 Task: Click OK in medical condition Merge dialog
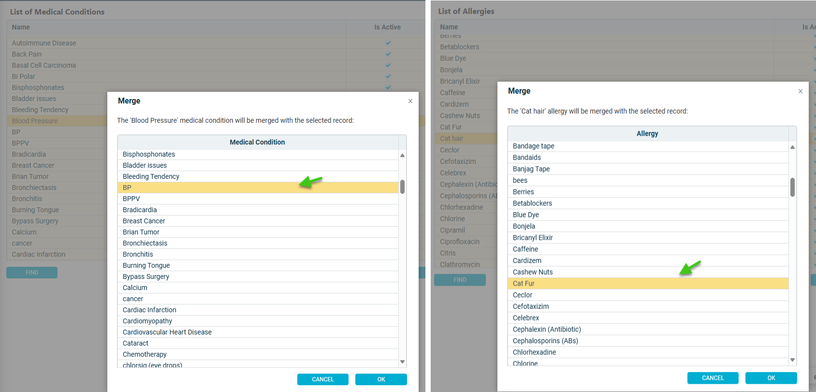click(381, 379)
